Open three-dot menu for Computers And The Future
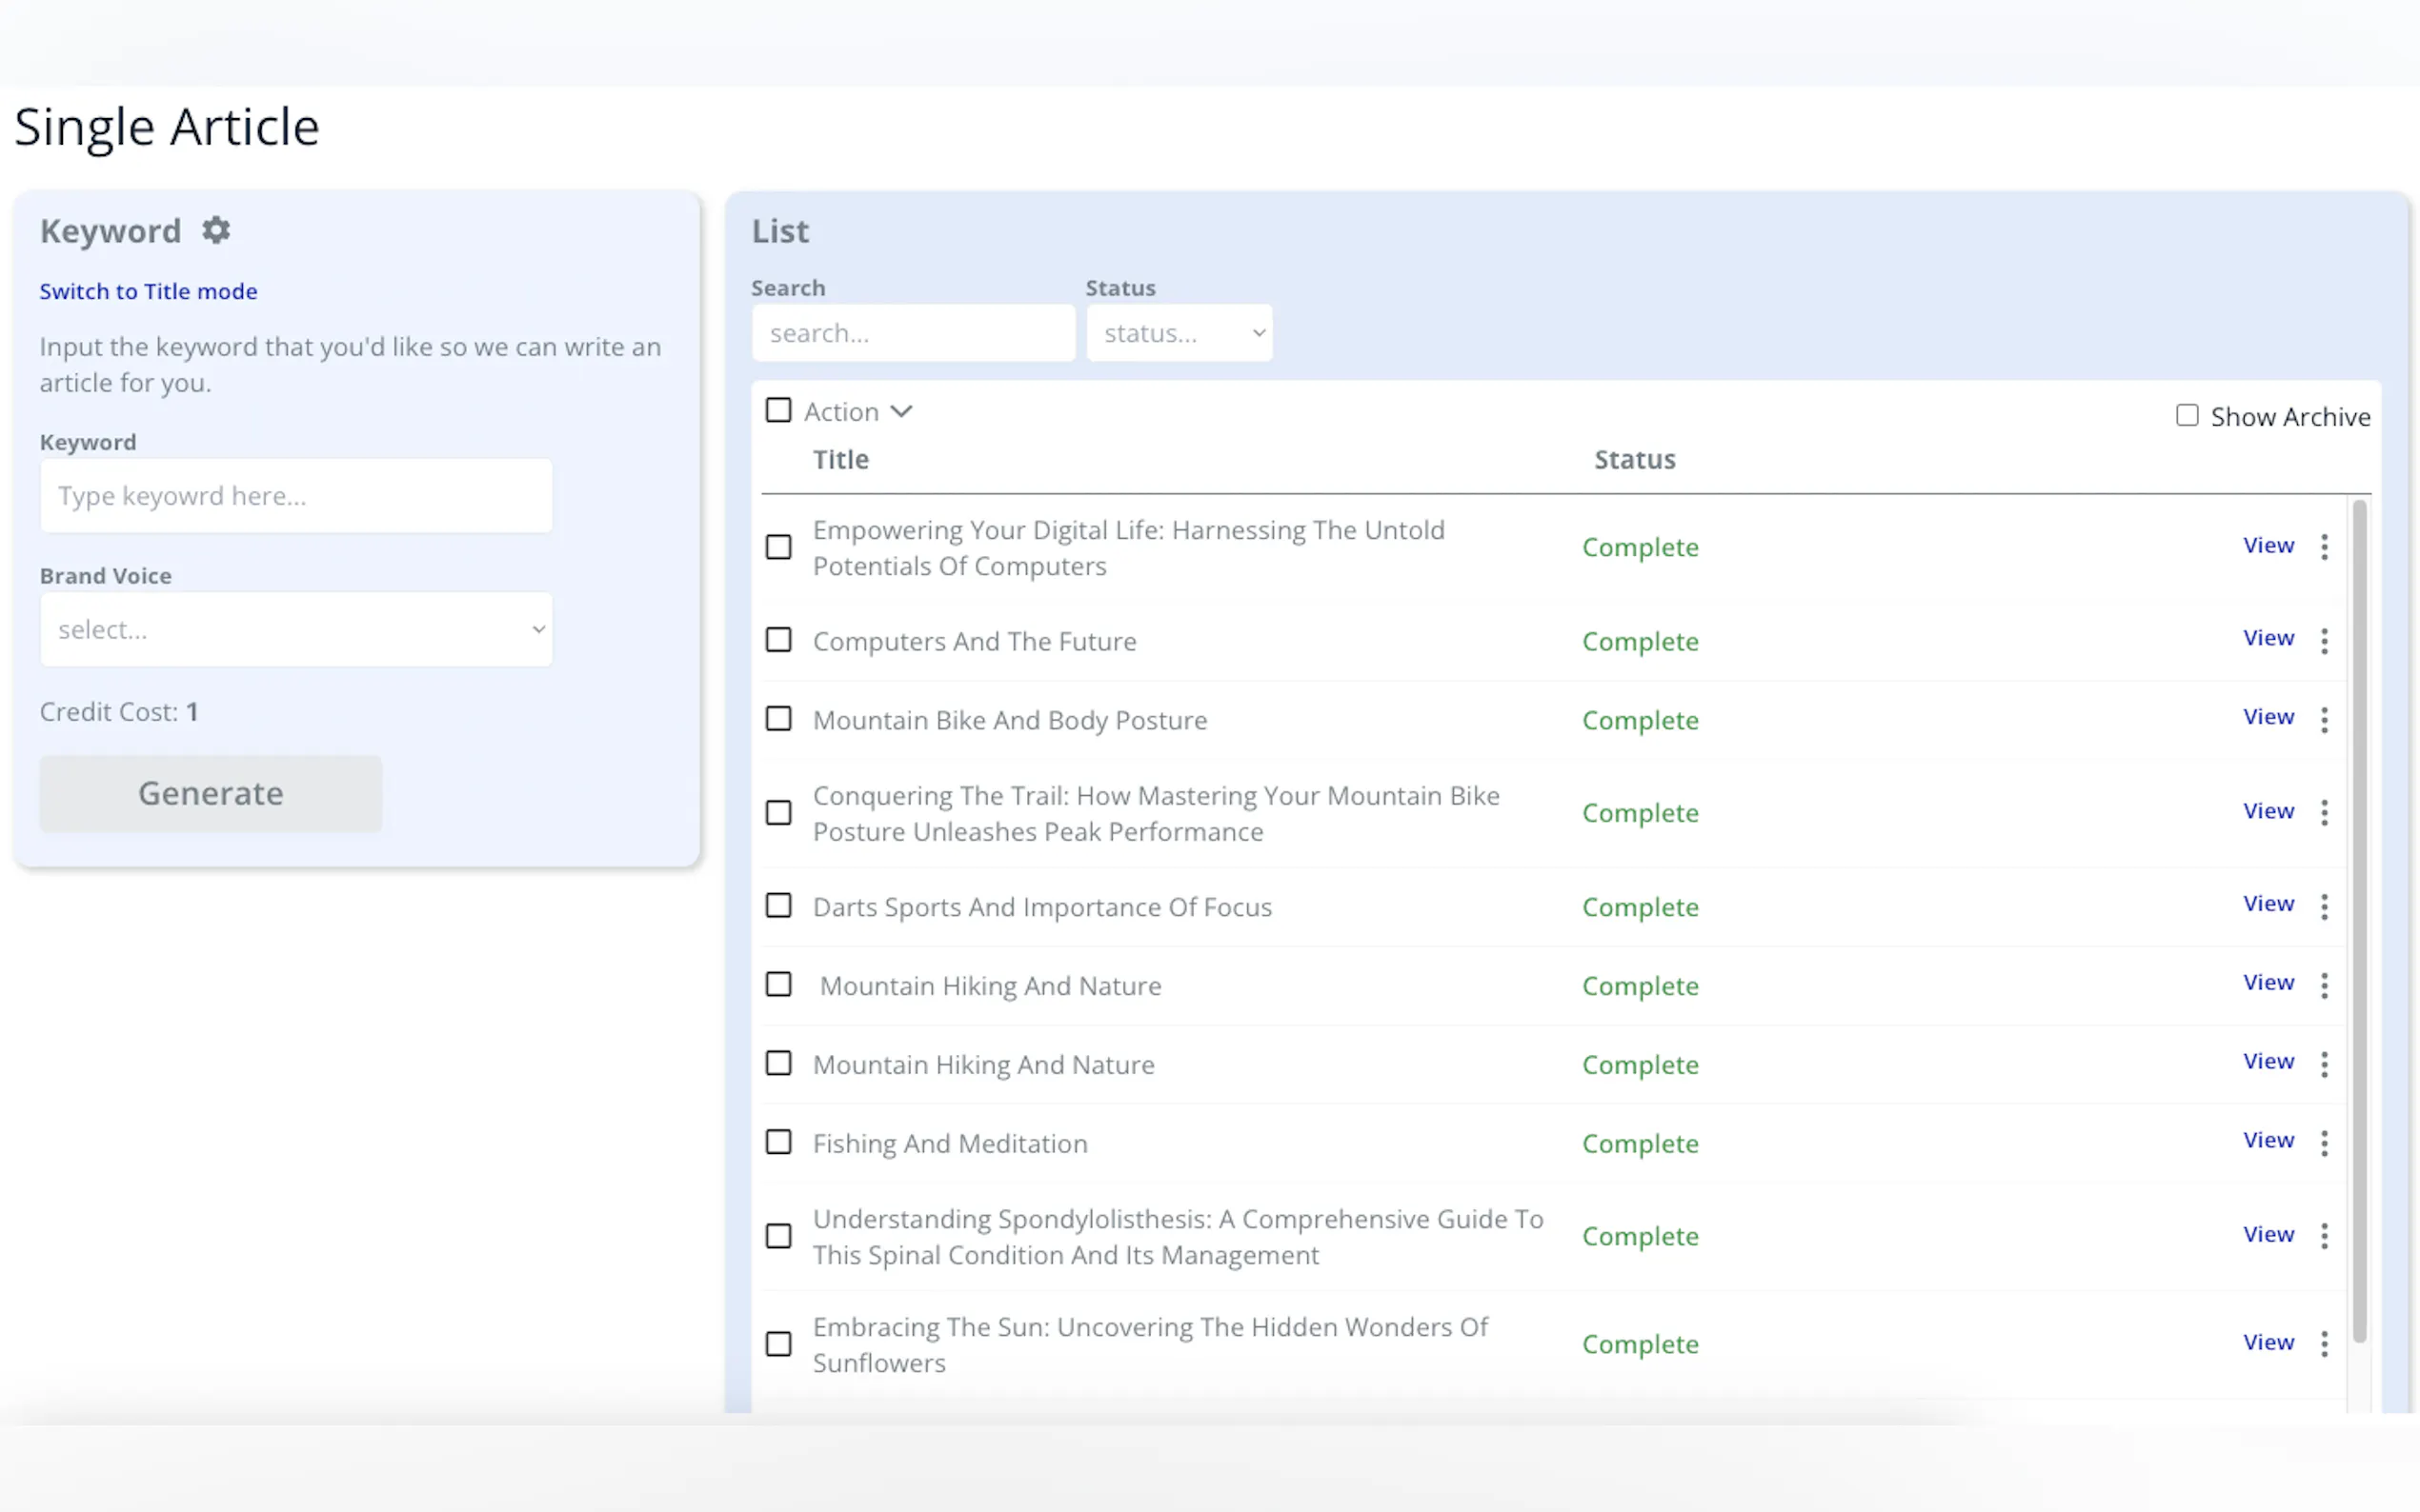The image size is (2420, 1512). click(2323, 641)
